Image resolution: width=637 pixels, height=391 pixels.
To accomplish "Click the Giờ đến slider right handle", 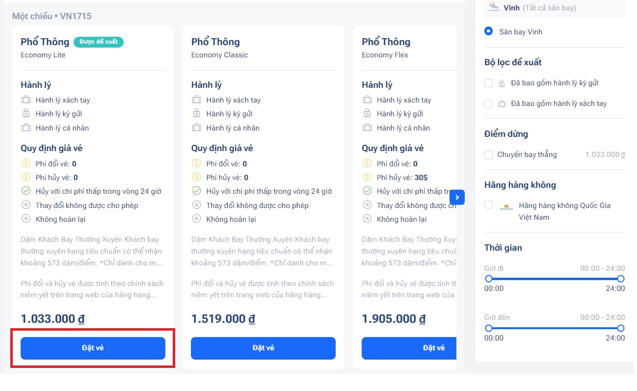I will pyautogui.click(x=620, y=328).
